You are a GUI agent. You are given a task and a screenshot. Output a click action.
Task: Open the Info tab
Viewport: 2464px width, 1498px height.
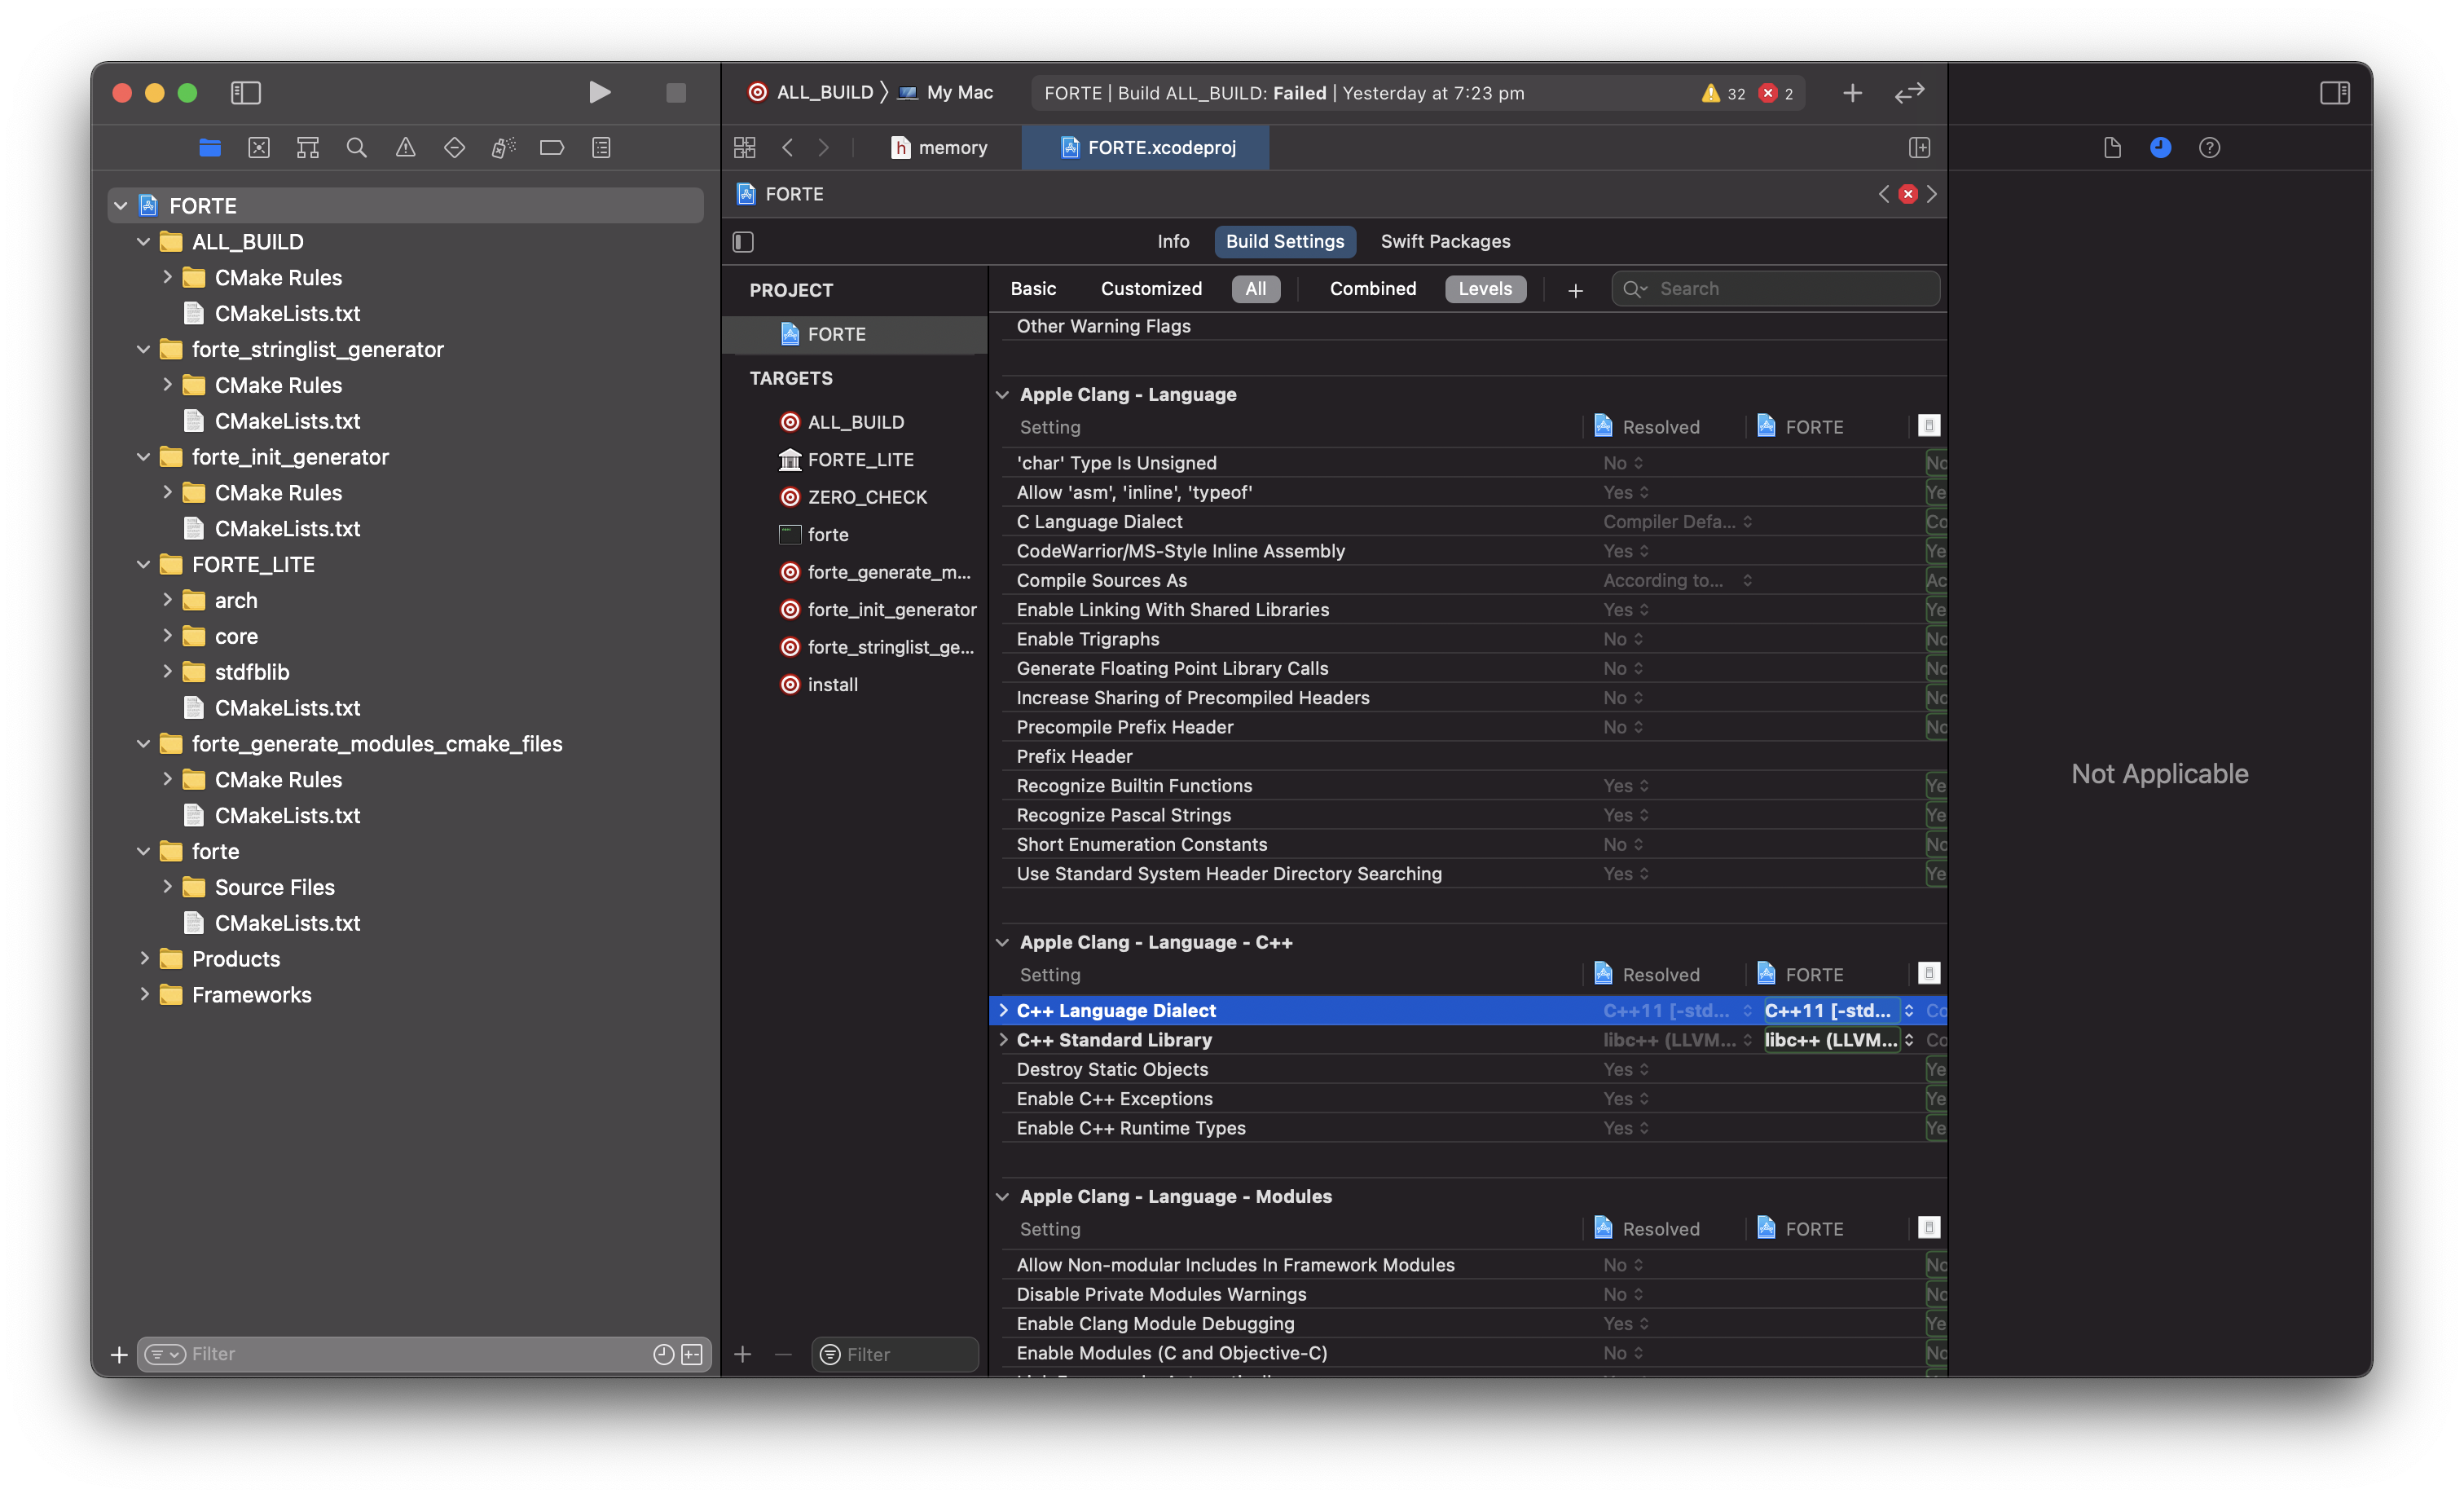coord(1173,241)
